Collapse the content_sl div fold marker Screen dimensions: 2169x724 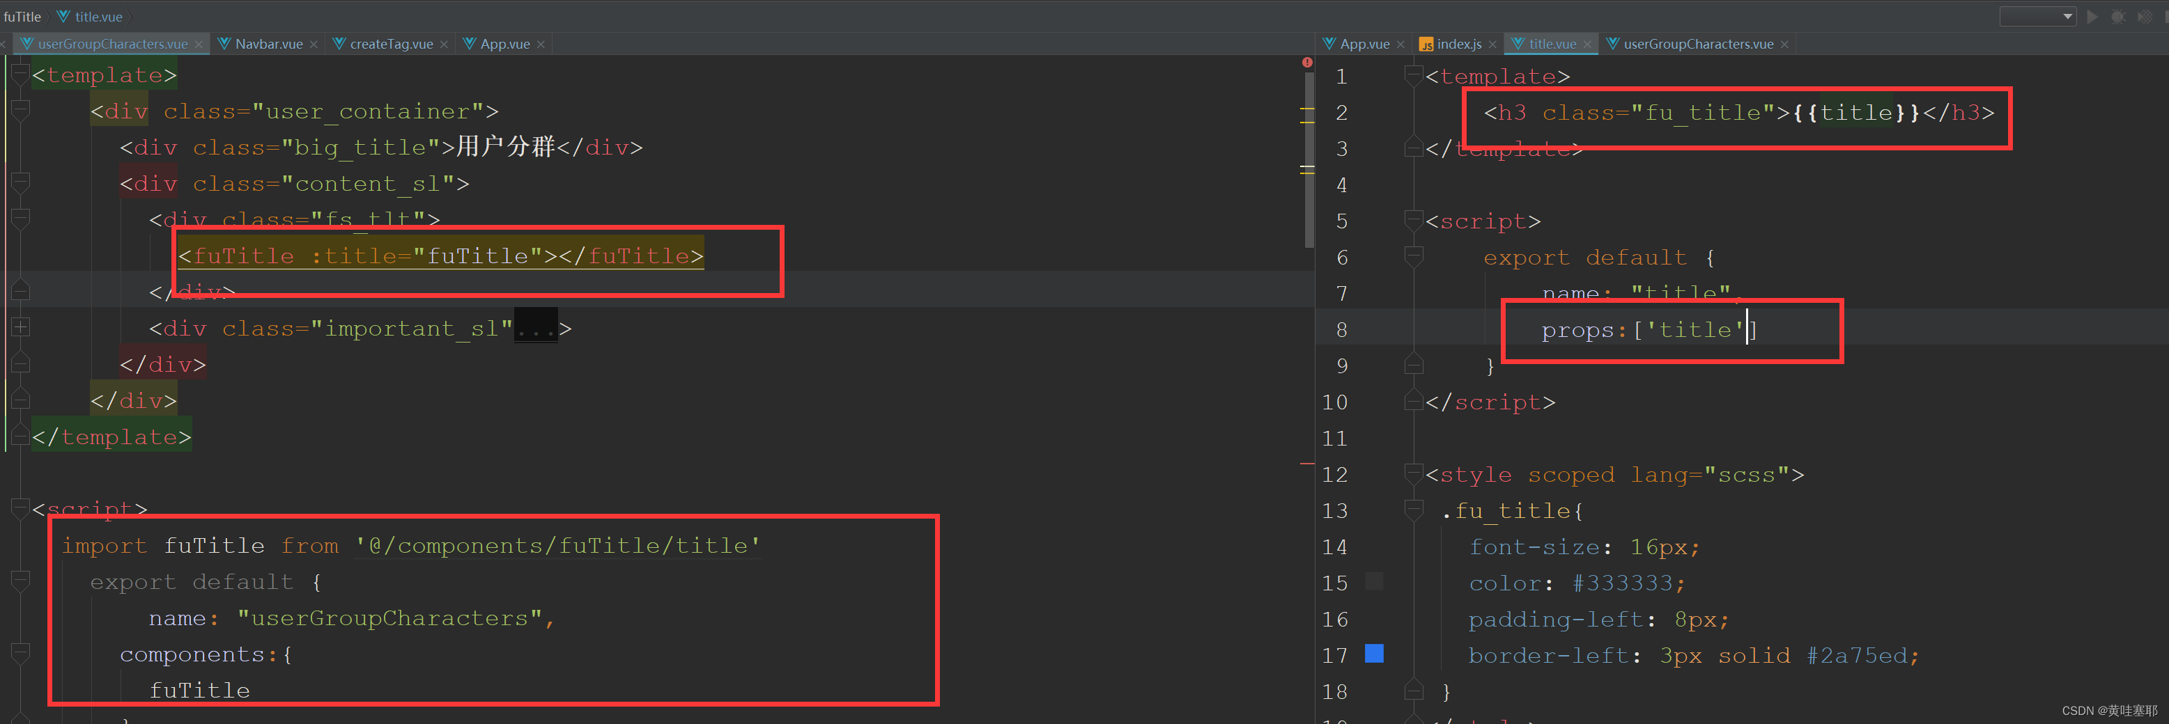click(21, 182)
